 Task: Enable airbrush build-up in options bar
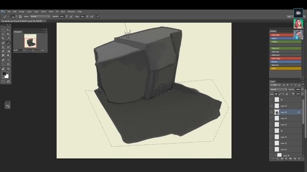[x=92, y=17]
